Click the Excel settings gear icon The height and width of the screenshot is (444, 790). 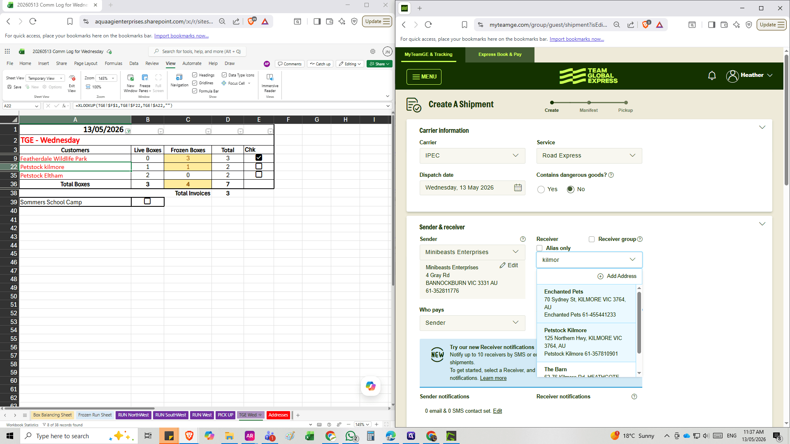coord(373,51)
